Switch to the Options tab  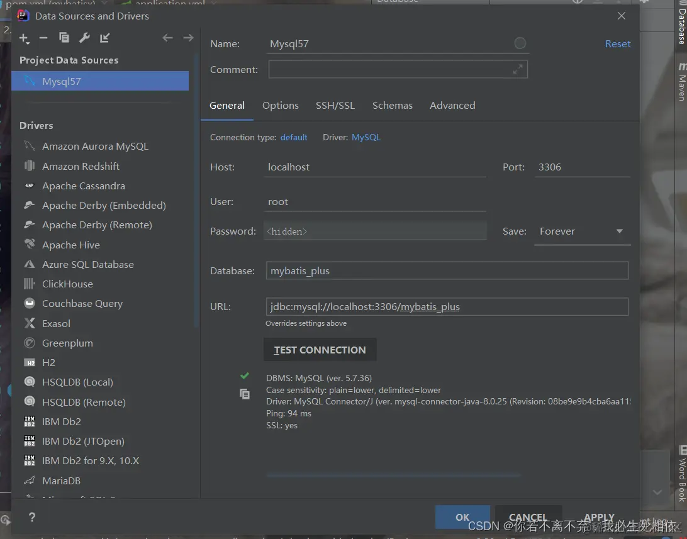[281, 106]
